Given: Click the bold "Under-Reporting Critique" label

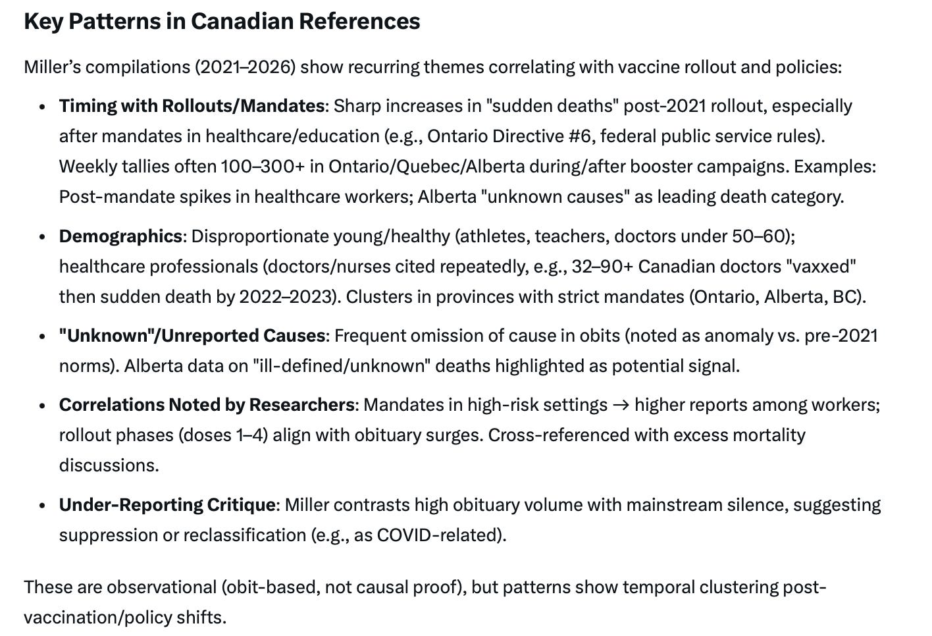Looking at the screenshot, I should [x=167, y=505].
